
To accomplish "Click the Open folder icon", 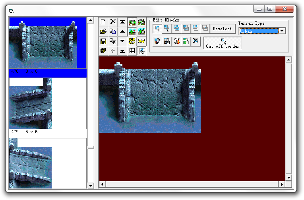I will [103, 31].
